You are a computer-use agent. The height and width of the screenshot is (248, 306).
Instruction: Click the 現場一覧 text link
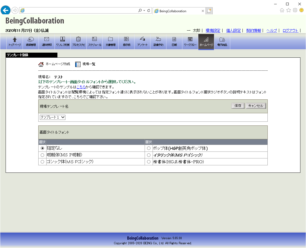point(89,64)
